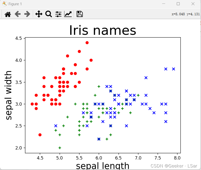This screenshot has width=201, height=170.
Task: Click the 'sepal width' y-axis label
Action: click(9, 95)
